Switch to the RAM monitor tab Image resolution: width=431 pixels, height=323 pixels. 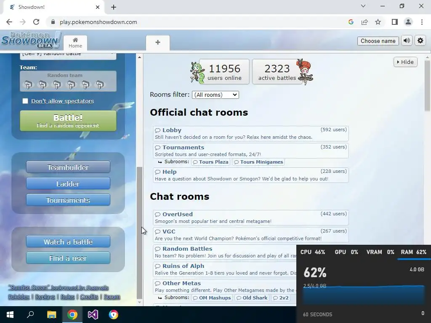pyautogui.click(x=413, y=252)
